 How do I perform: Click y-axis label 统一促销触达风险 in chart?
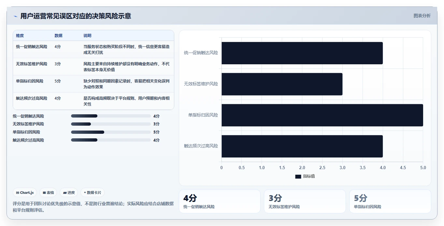[x=201, y=53]
